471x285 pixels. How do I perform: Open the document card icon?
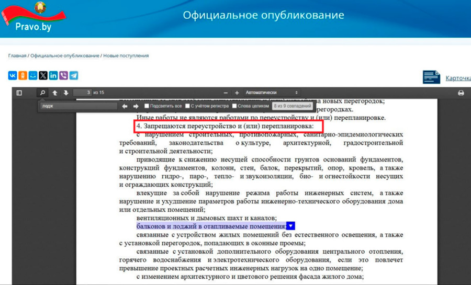click(431, 77)
